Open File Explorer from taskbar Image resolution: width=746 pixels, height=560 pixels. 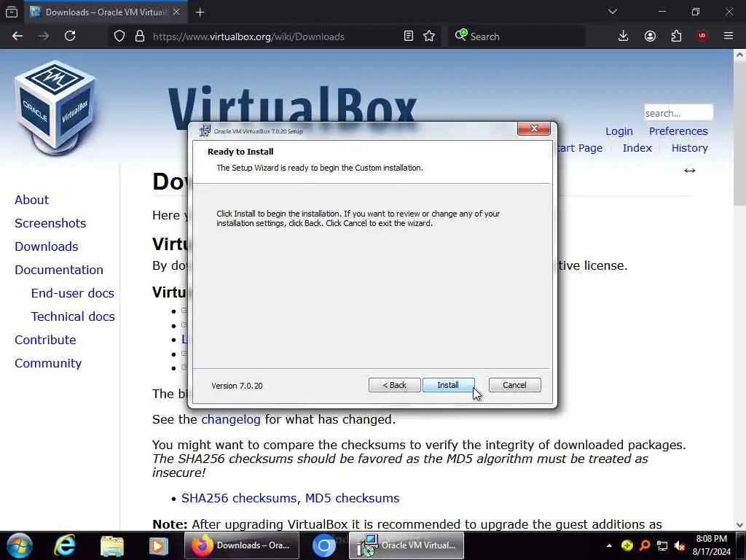coord(112,545)
